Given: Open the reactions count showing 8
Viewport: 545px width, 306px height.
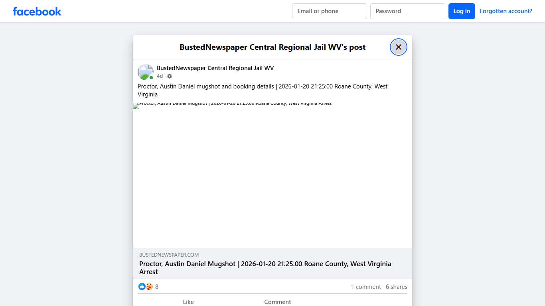Looking at the screenshot, I should [156, 286].
